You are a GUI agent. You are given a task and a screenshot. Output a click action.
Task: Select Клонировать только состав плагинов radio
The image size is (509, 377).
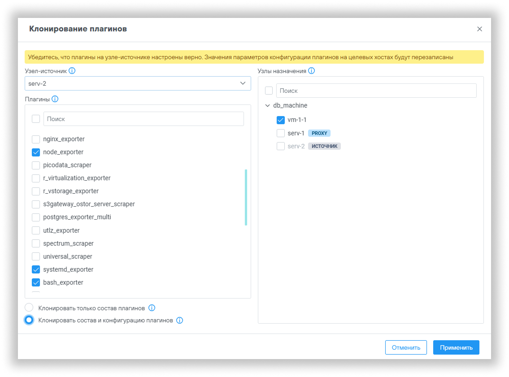click(x=29, y=308)
